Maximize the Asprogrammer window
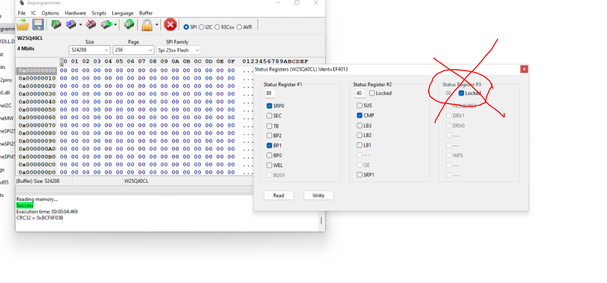This screenshot has width=607, height=283. (297, 3)
